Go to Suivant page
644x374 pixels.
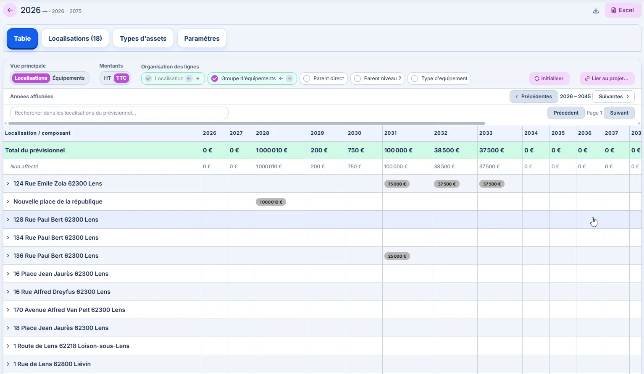(x=619, y=113)
